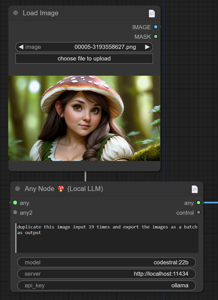Click the green 'any' output socket
Image resolution: width=218 pixels, height=300 pixels.
[x=198, y=203]
